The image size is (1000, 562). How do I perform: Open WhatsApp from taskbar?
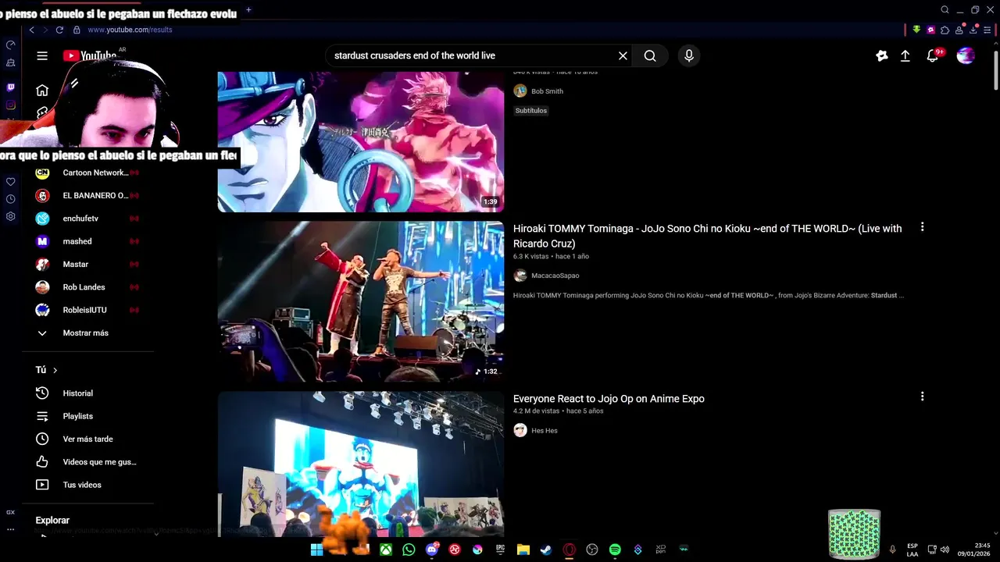tap(409, 550)
